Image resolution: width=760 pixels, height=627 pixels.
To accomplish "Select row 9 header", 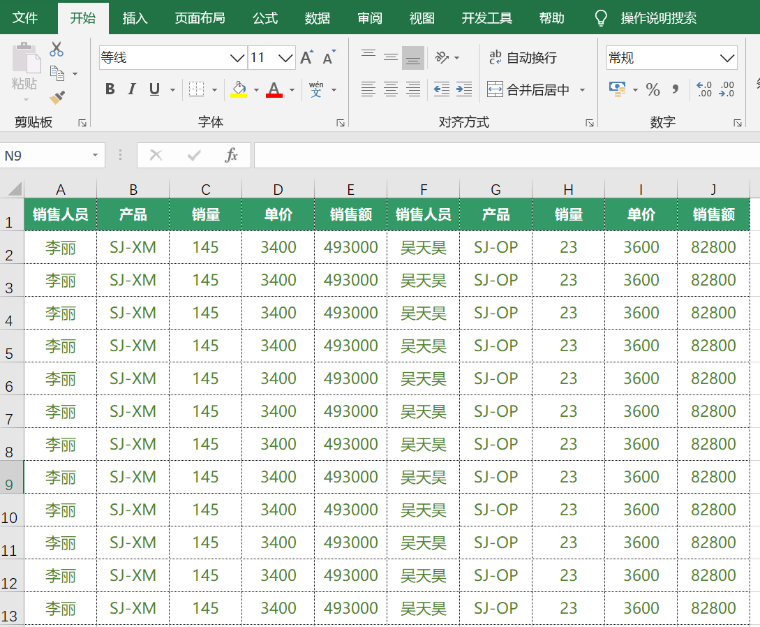I will click(12, 477).
